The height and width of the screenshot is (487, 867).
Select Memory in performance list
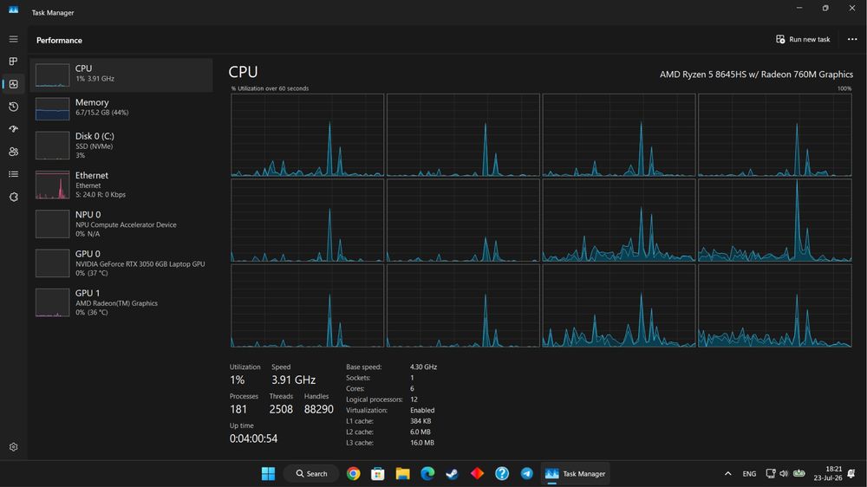click(121, 108)
